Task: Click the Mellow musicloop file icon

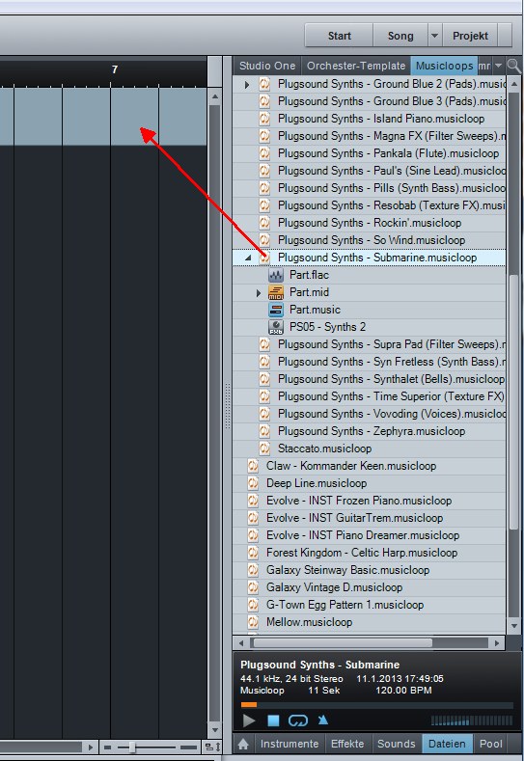Action: (x=253, y=622)
